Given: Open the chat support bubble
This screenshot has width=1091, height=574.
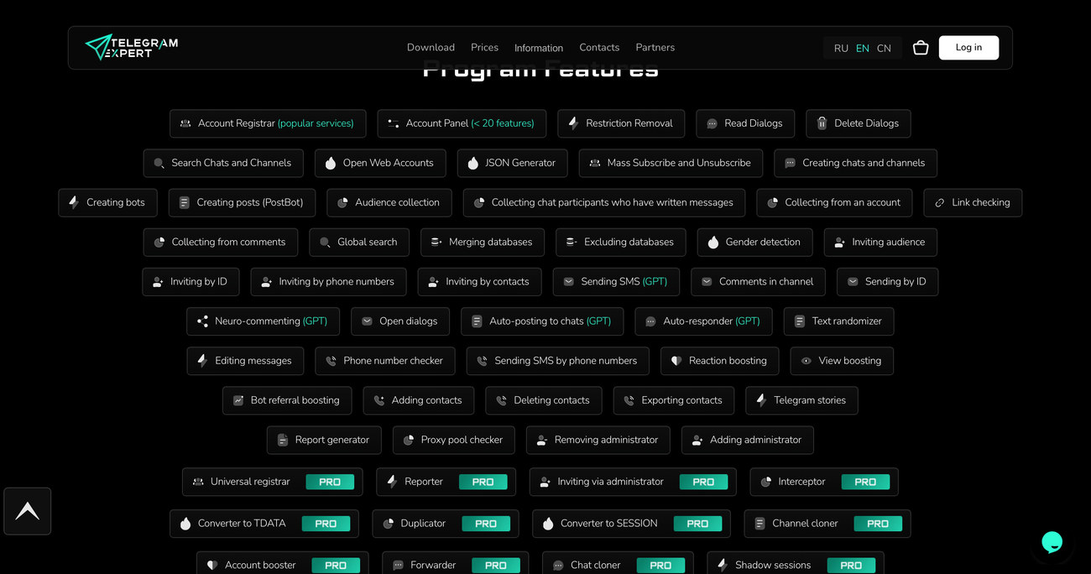Looking at the screenshot, I should 1052,542.
